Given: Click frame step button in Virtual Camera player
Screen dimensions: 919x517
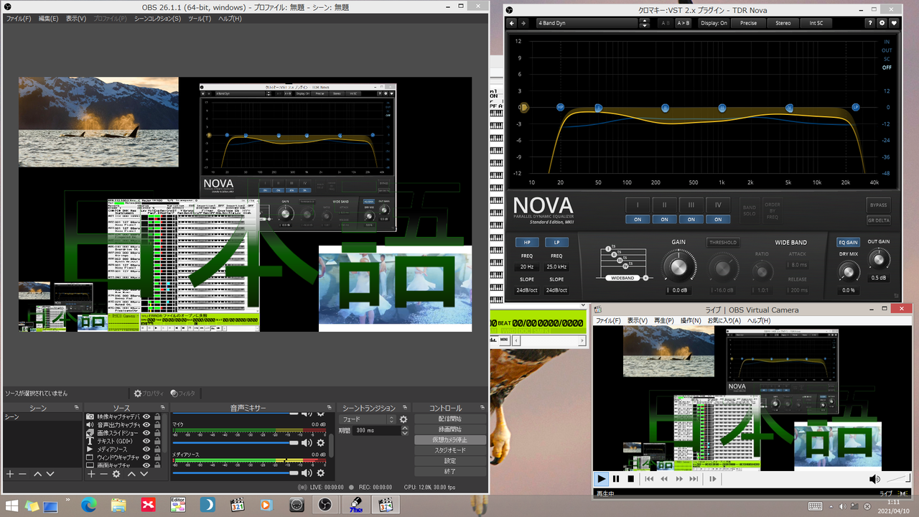Looking at the screenshot, I should [x=713, y=479].
